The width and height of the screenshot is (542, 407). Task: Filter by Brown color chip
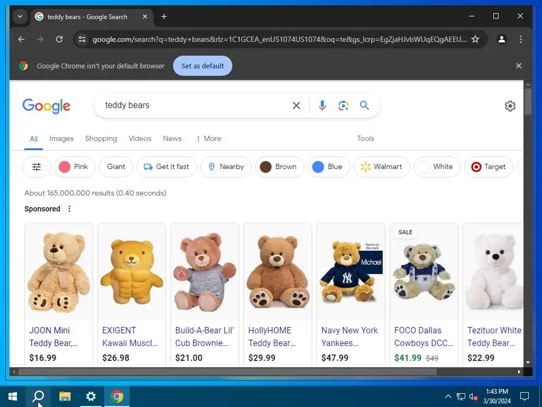point(279,167)
